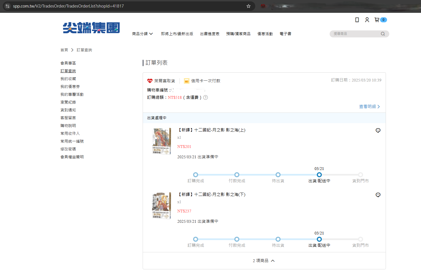Click the price NT$237
421x273 pixels.
click(x=184, y=211)
